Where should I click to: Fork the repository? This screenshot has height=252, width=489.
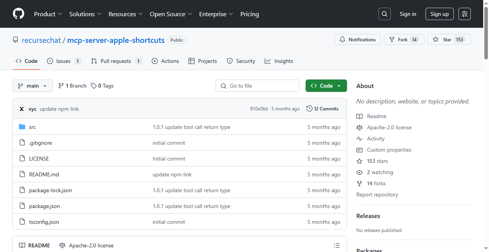(404, 39)
